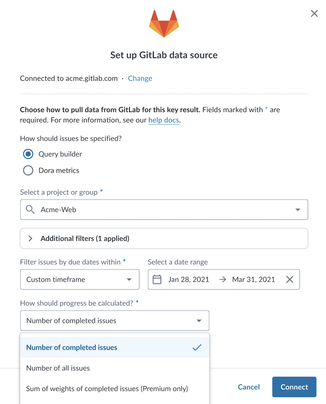326x404 pixels.
Task: Click the checkmark beside completed issues option
Action: [x=197, y=347]
